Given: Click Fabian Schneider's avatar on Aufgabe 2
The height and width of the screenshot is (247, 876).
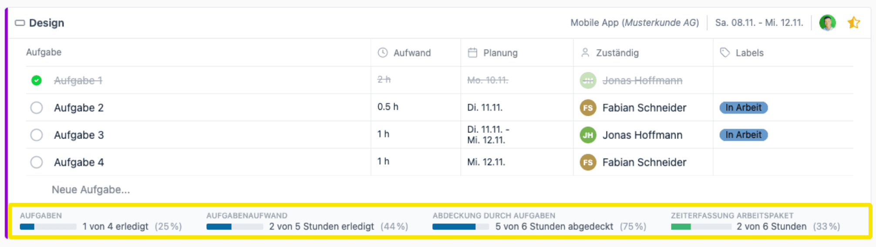Looking at the screenshot, I should 588,108.
